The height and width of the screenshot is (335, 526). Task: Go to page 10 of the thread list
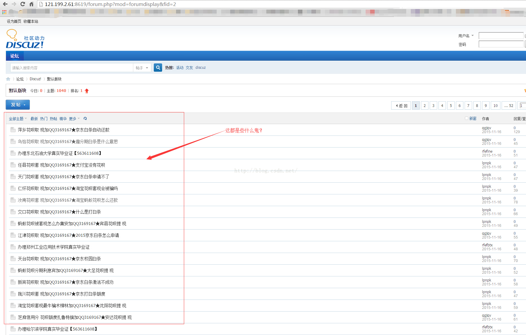click(x=496, y=105)
